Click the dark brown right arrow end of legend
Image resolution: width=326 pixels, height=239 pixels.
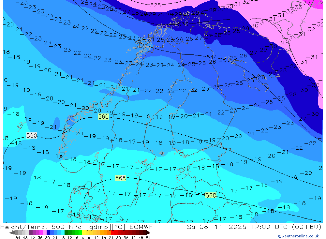(x=148, y=233)
